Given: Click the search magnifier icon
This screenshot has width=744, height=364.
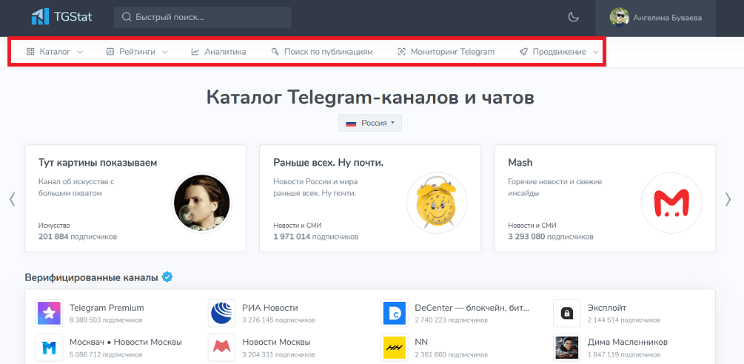Looking at the screenshot, I should 126,17.
